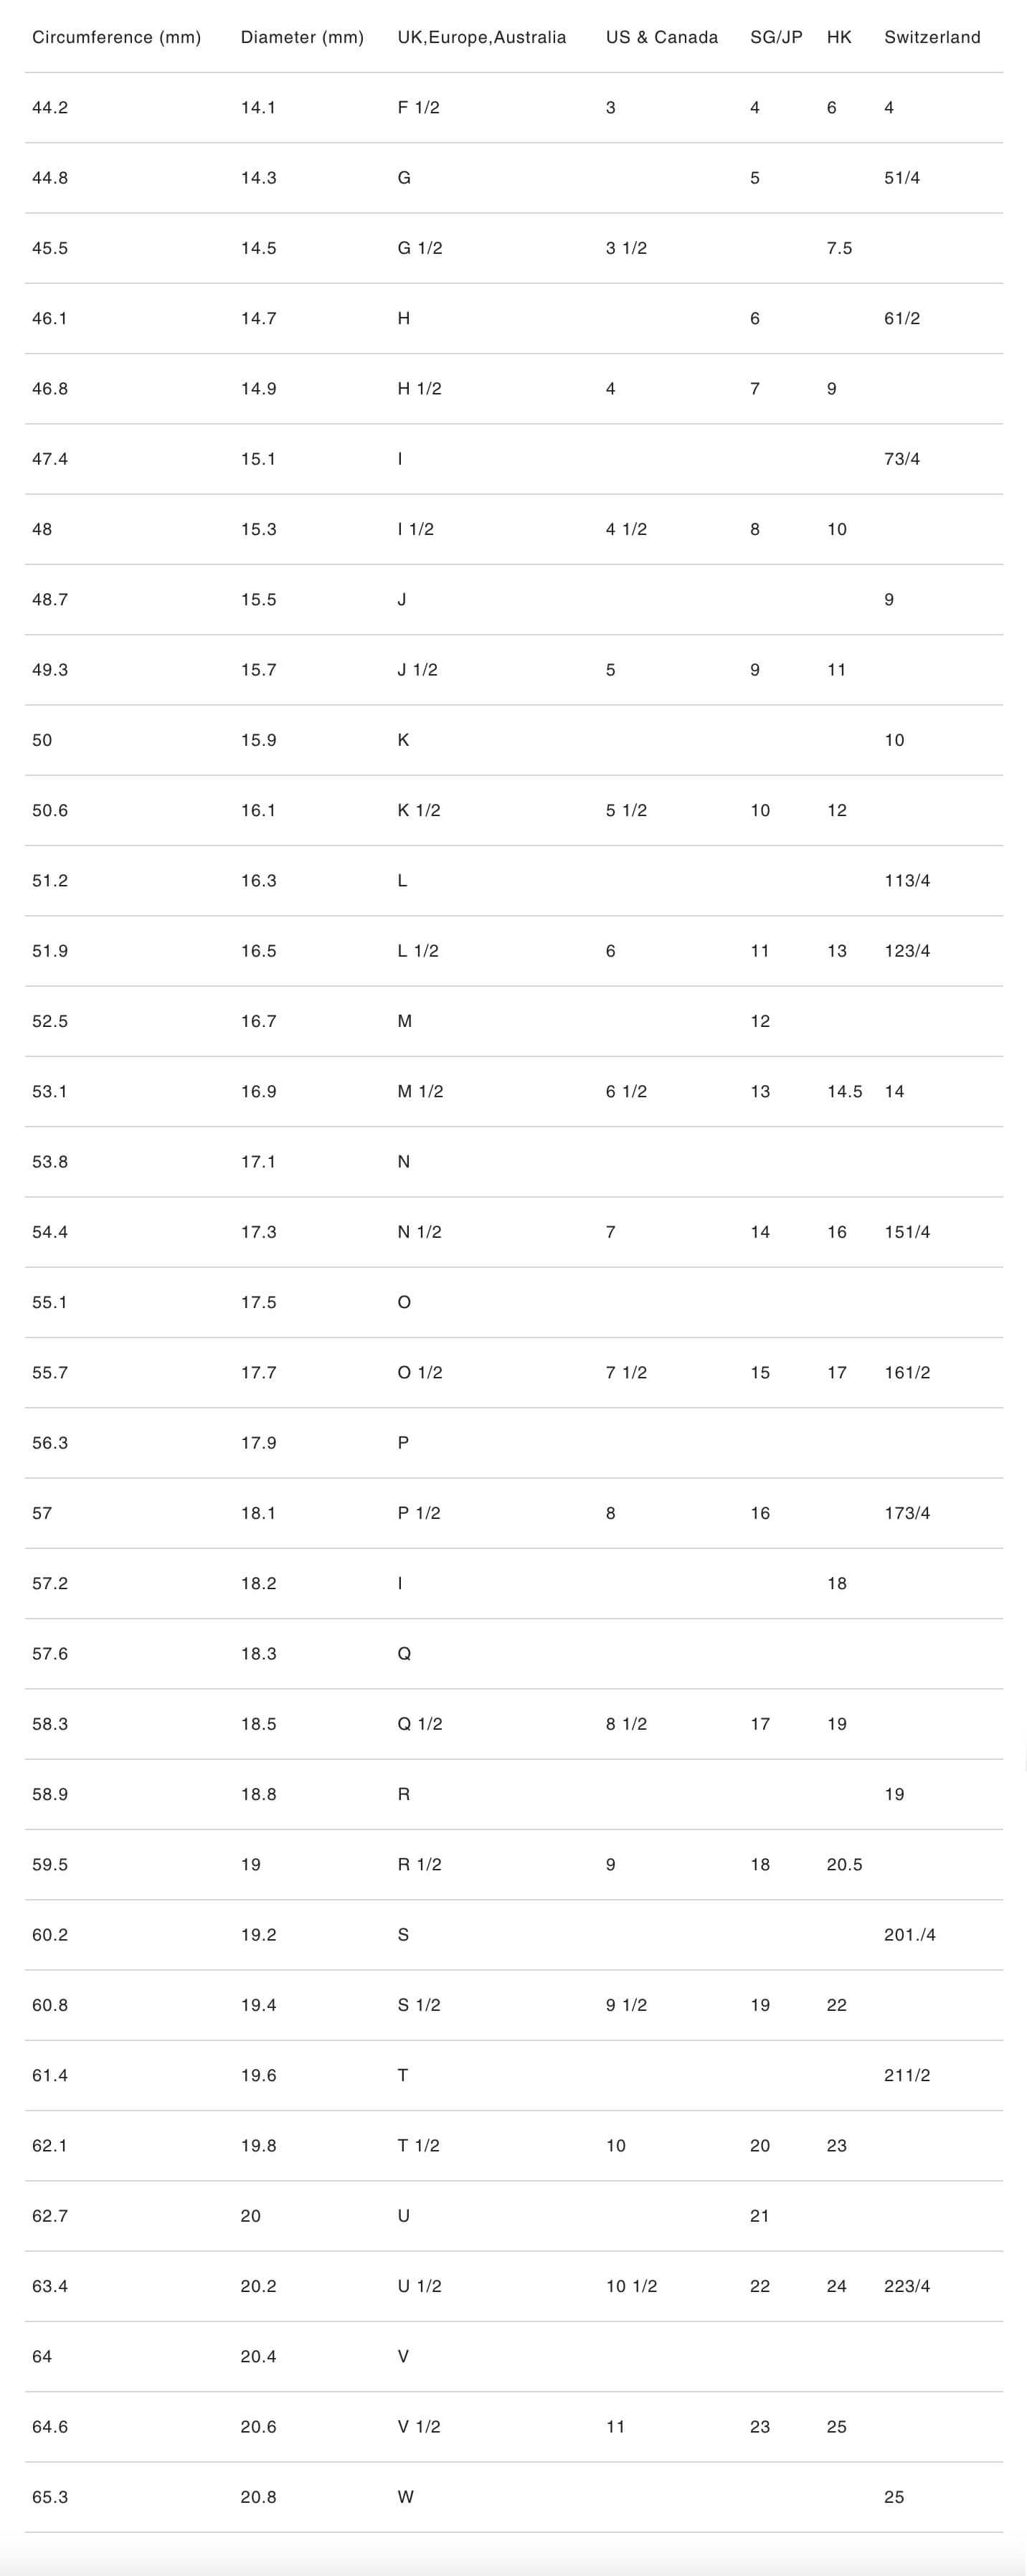Image resolution: width=1027 pixels, height=2576 pixels.
Task: Click the Switzerland column header
Action: 932,37
